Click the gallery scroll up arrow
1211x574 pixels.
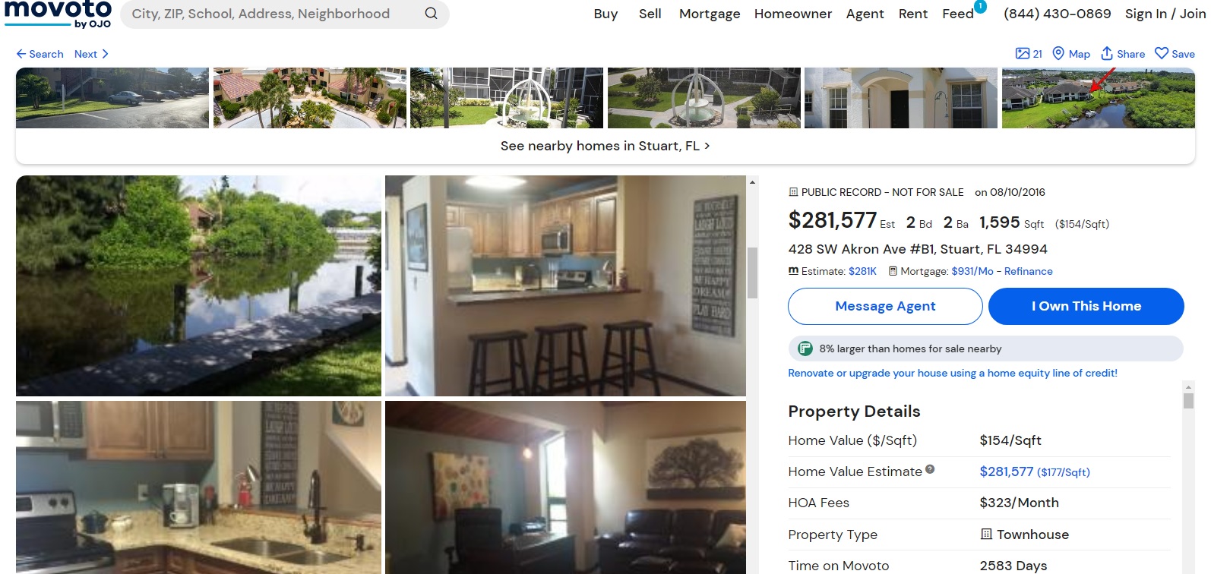(752, 182)
